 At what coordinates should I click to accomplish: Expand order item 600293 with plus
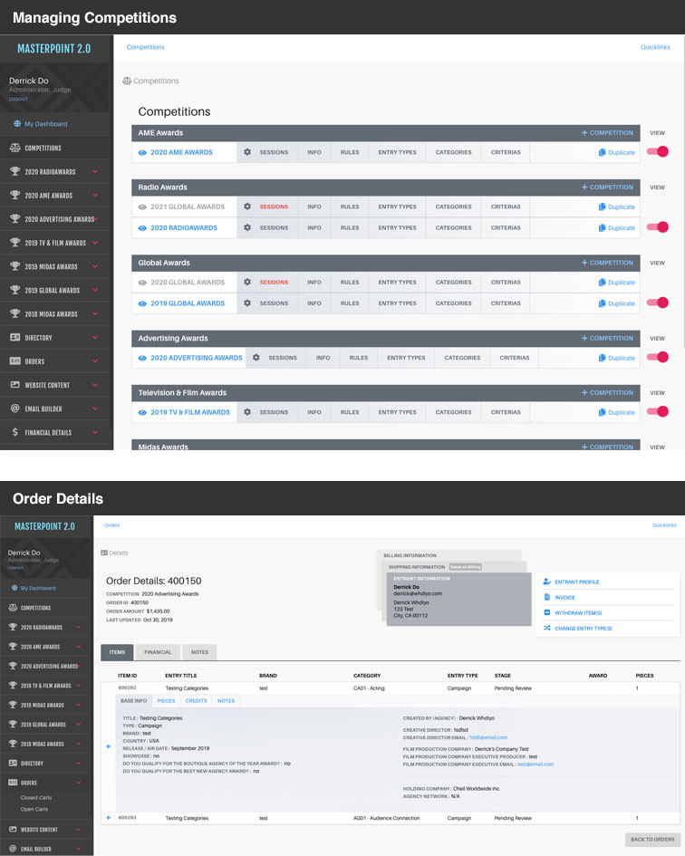click(x=108, y=818)
